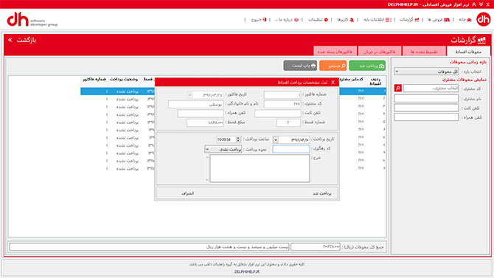Click the ردیف اقساط column header
The width and height of the screenshot is (494, 278).
(x=375, y=81)
